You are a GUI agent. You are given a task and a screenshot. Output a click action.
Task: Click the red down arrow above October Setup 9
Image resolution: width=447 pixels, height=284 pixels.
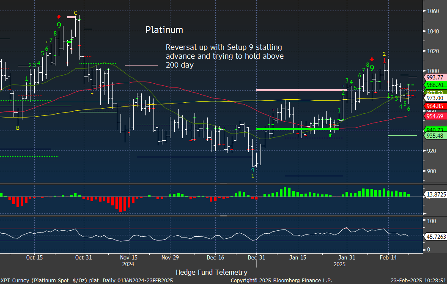coord(59,17)
